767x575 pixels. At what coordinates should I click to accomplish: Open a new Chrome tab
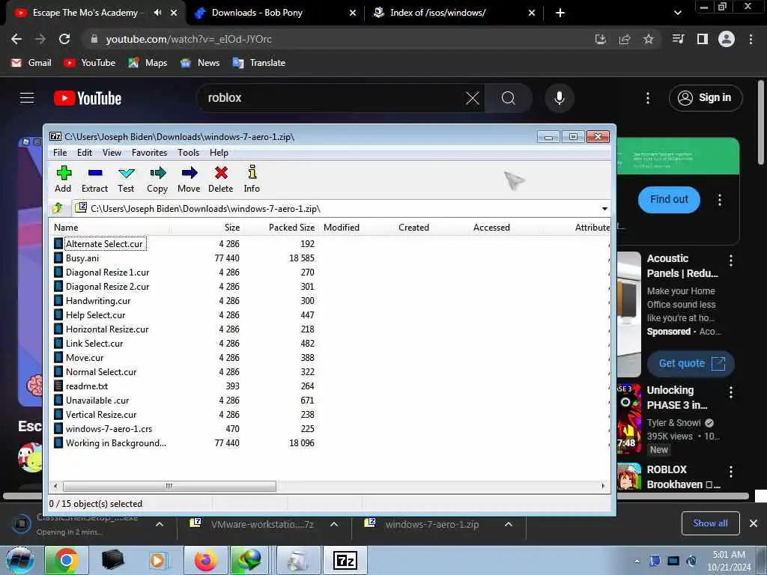560,13
